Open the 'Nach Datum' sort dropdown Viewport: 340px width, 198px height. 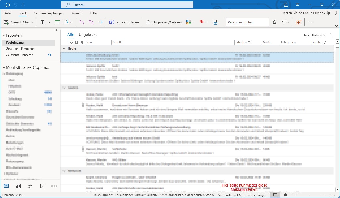click(315, 35)
